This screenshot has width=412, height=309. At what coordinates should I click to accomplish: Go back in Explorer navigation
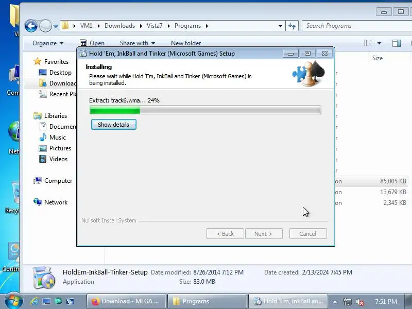click(x=31, y=26)
